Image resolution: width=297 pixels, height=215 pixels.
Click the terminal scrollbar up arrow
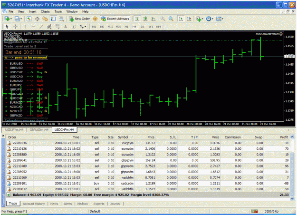click(292, 137)
